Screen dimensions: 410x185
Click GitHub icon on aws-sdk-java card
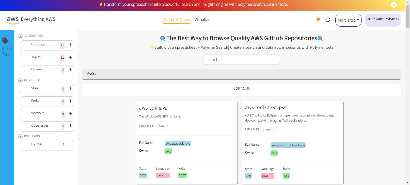point(151,126)
